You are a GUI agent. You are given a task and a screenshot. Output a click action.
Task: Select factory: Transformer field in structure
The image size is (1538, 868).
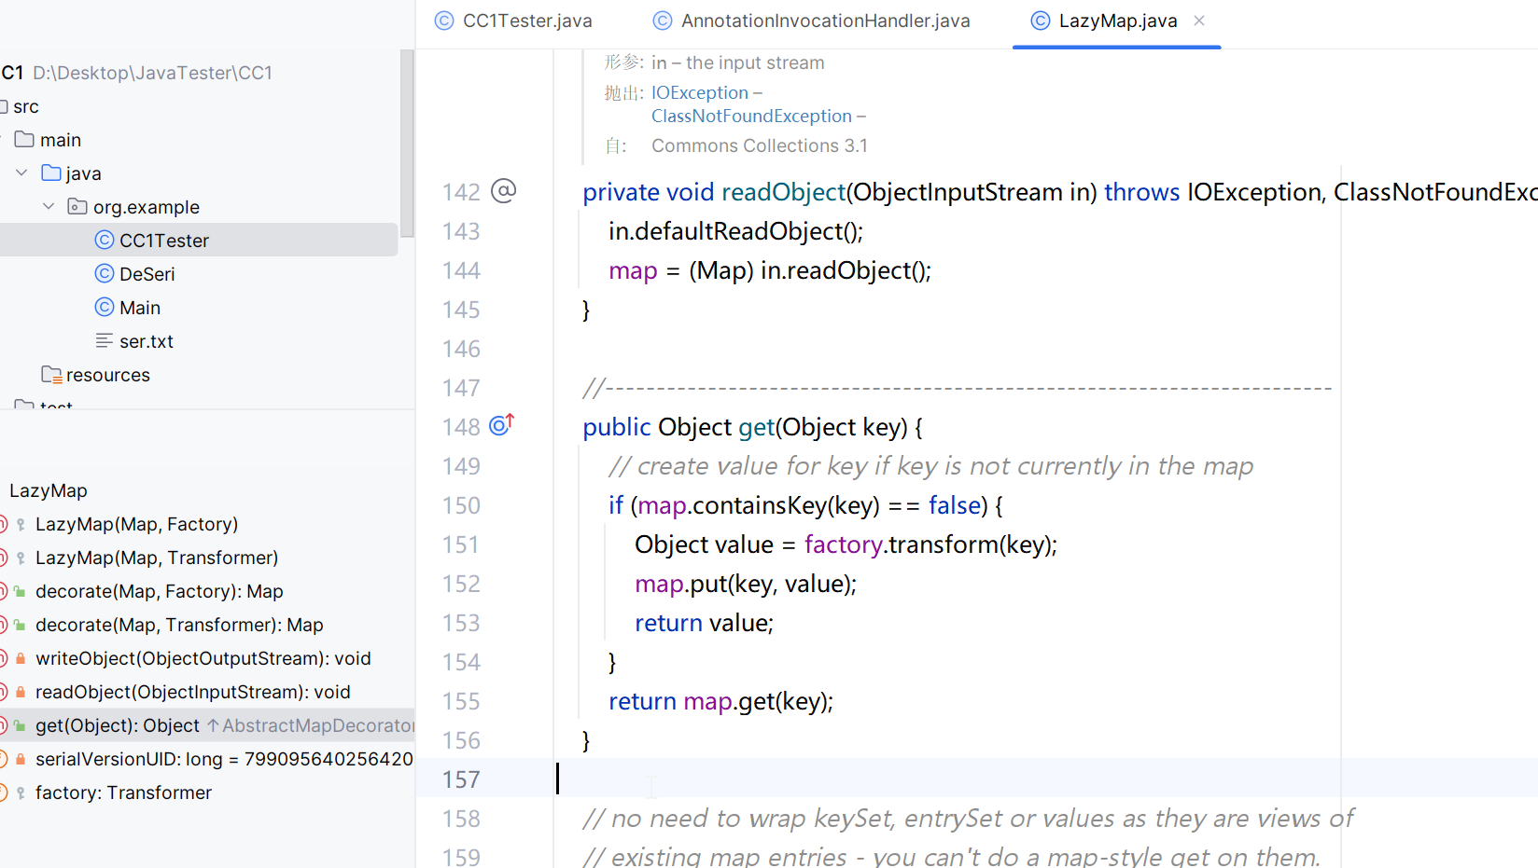[x=123, y=792]
